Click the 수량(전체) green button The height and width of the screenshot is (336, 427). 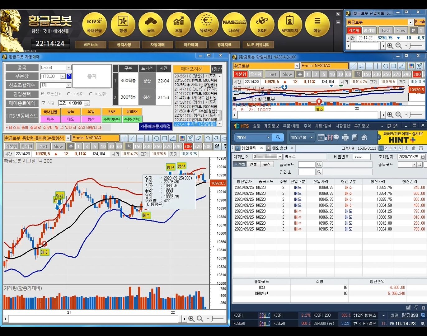click(132, 119)
